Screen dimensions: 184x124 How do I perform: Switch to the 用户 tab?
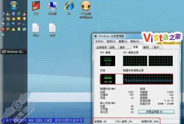pyautogui.click(x=157, y=47)
